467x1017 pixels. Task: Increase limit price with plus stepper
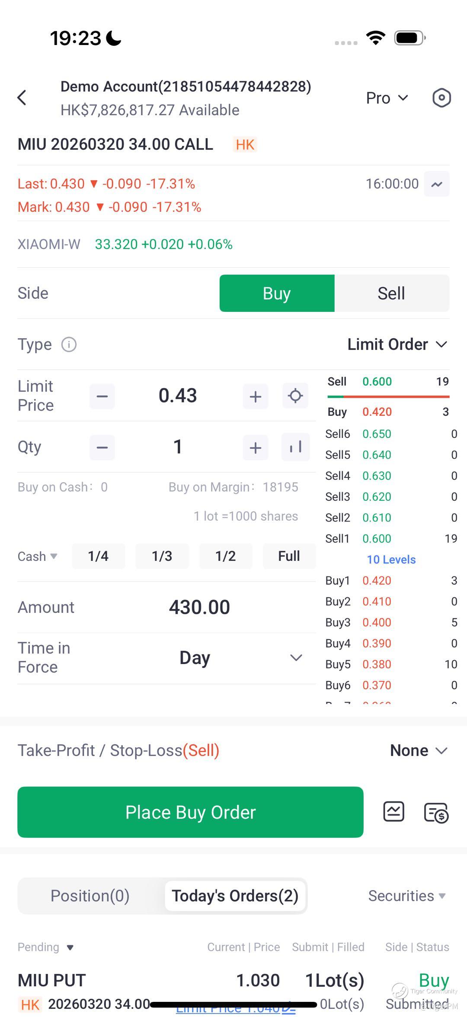pos(256,396)
